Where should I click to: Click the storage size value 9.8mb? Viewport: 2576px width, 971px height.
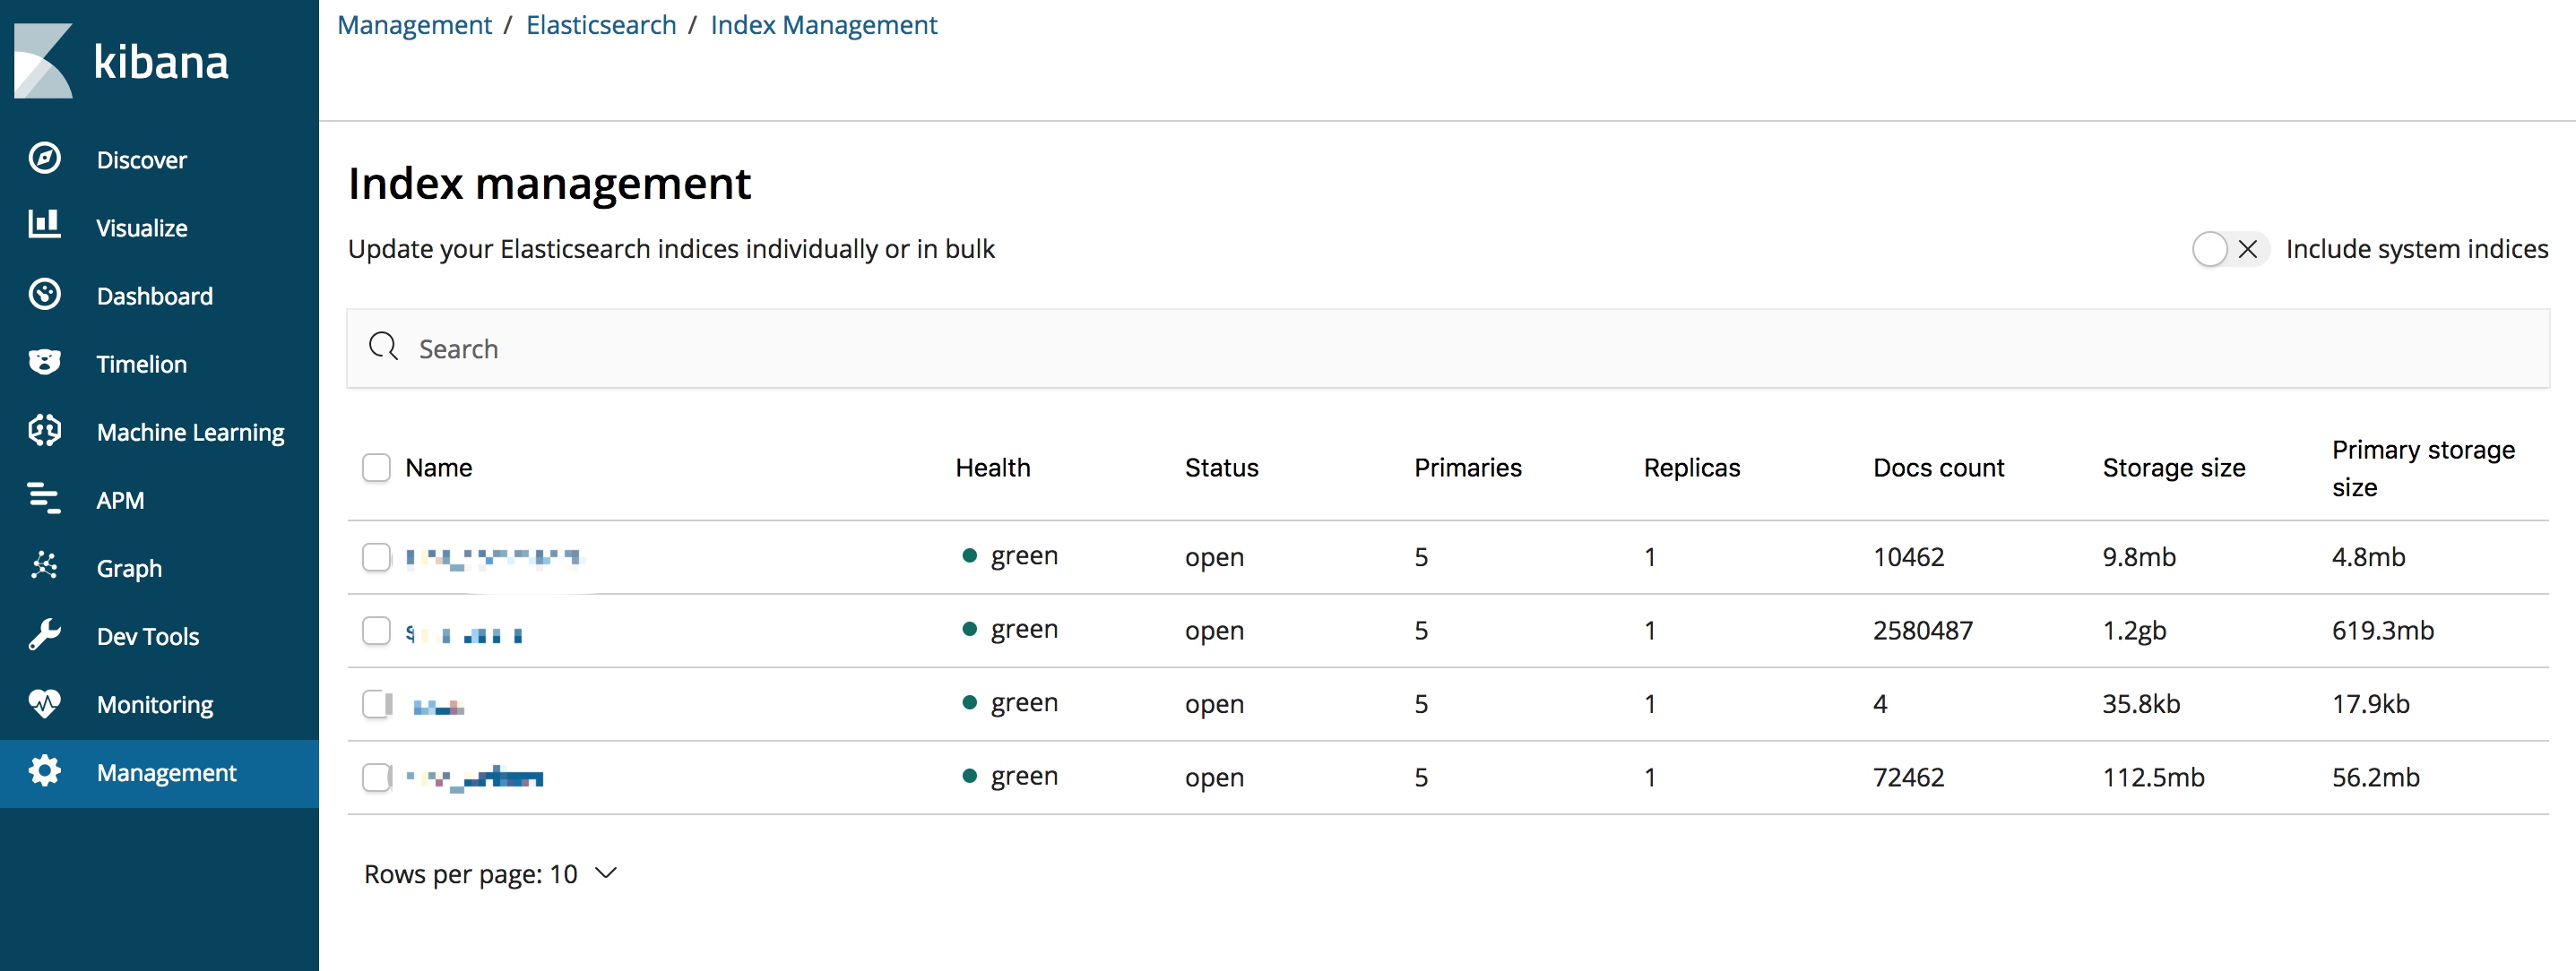(2138, 556)
